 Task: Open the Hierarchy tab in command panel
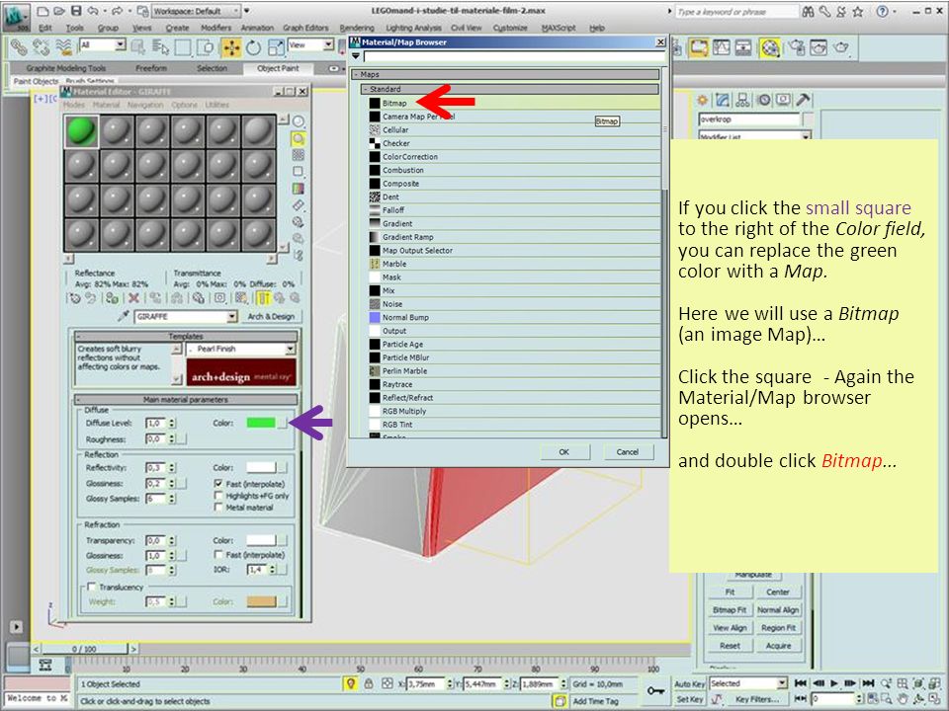pyautogui.click(x=743, y=100)
